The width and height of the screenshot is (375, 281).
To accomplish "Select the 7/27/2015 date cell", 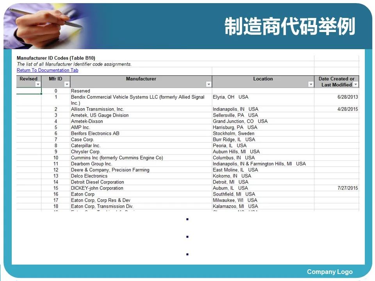I will 337,188.
